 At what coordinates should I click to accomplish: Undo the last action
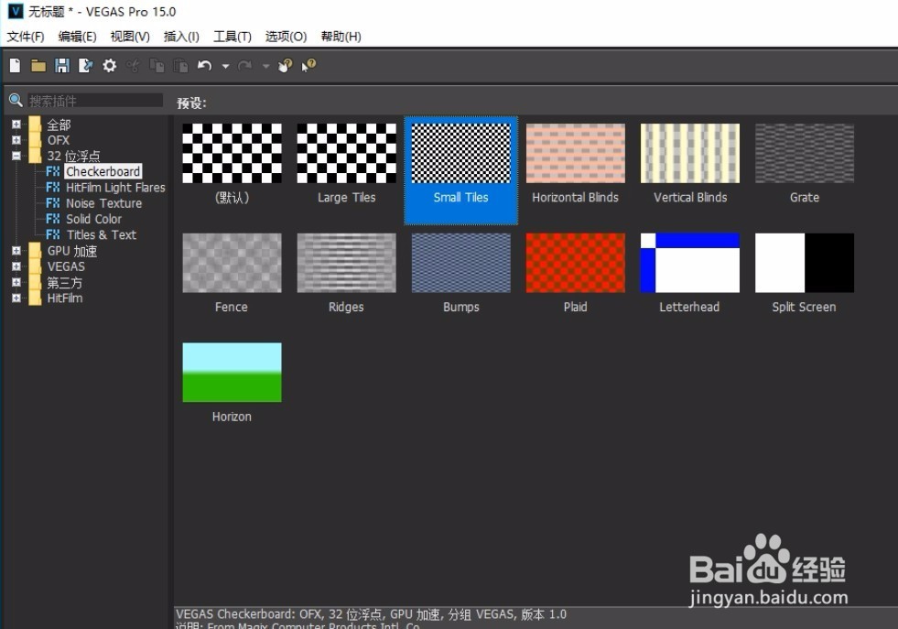tap(204, 66)
